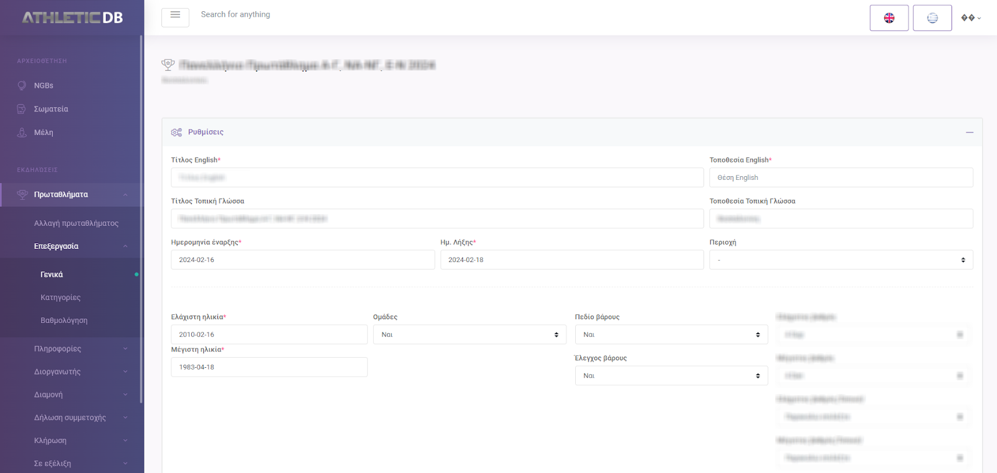
Task: Click the NGBs sidebar icon
Action: 22,85
